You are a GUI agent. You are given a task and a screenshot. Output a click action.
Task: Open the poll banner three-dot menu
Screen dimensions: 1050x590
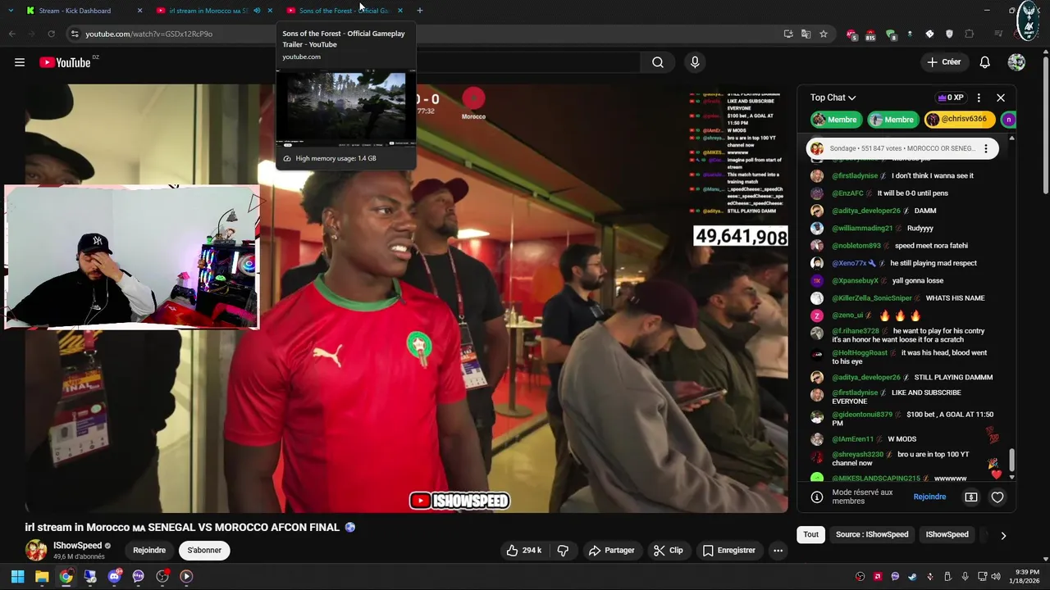pyautogui.click(x=986, y=148)
